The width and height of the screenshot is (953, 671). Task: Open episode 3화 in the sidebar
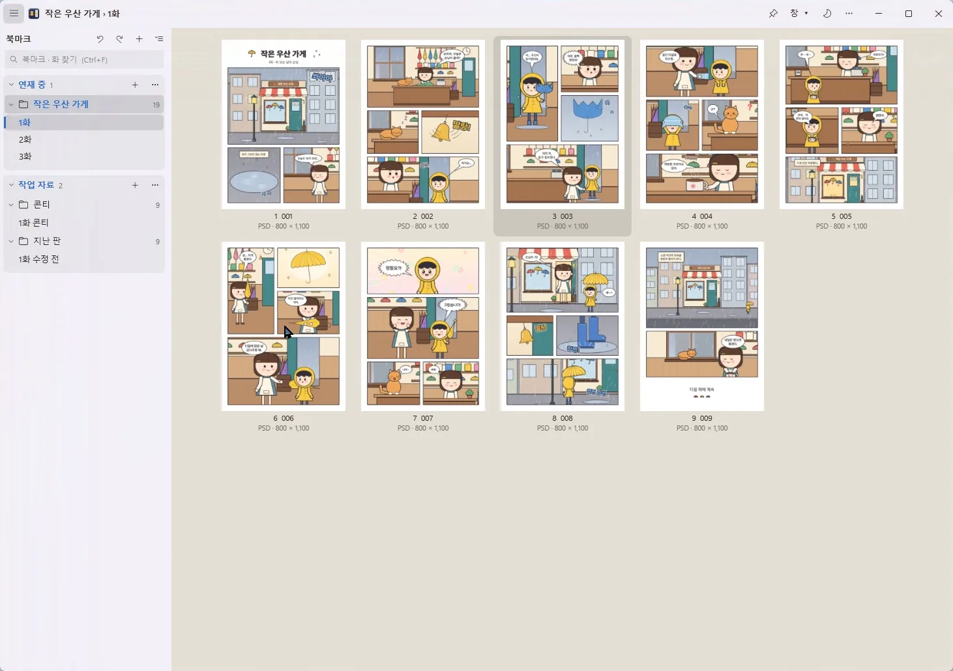(x=84, y=156)
